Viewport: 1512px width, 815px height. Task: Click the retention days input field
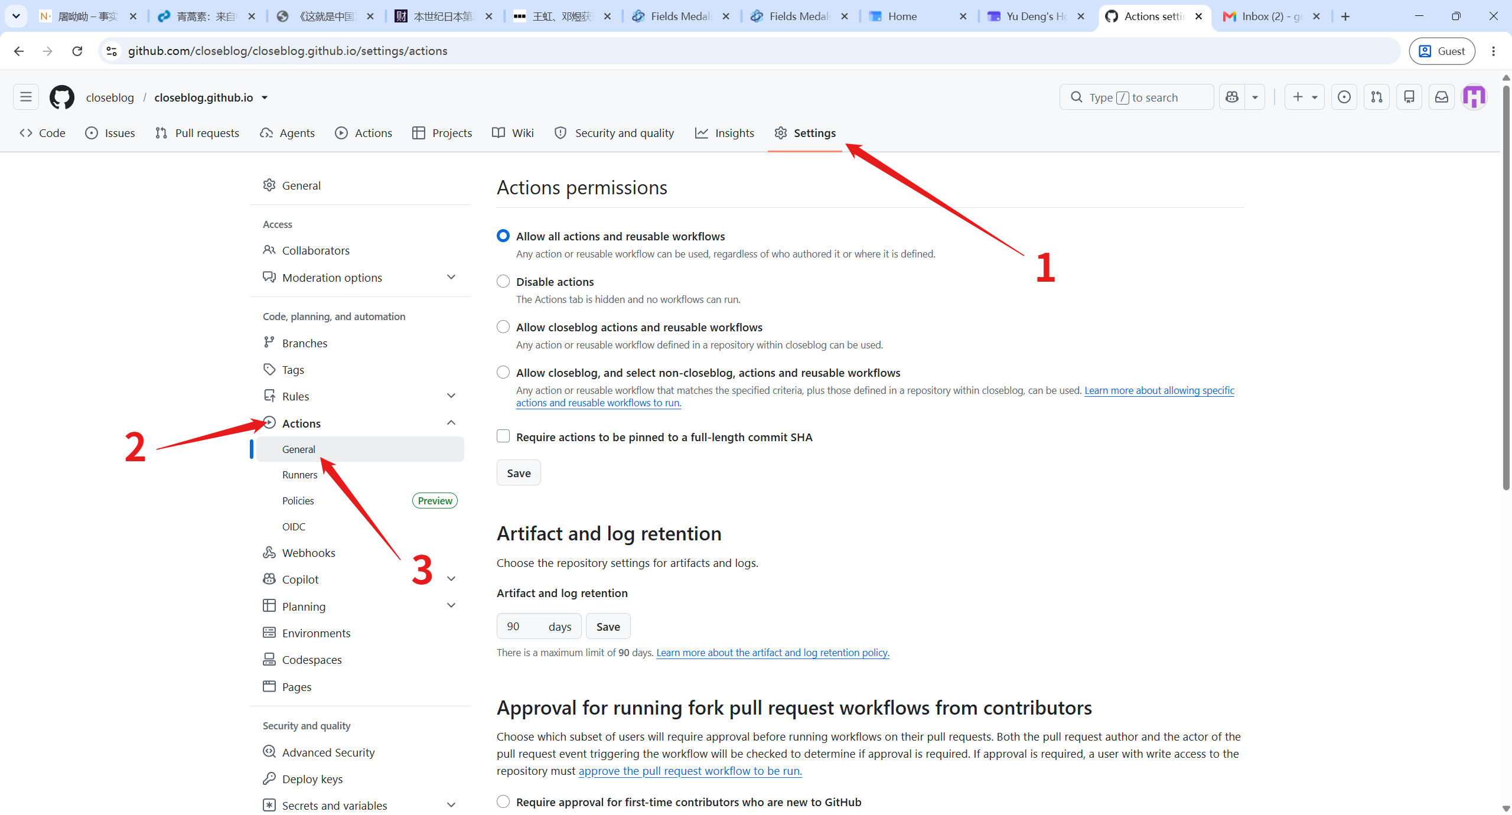coord(539,627)
